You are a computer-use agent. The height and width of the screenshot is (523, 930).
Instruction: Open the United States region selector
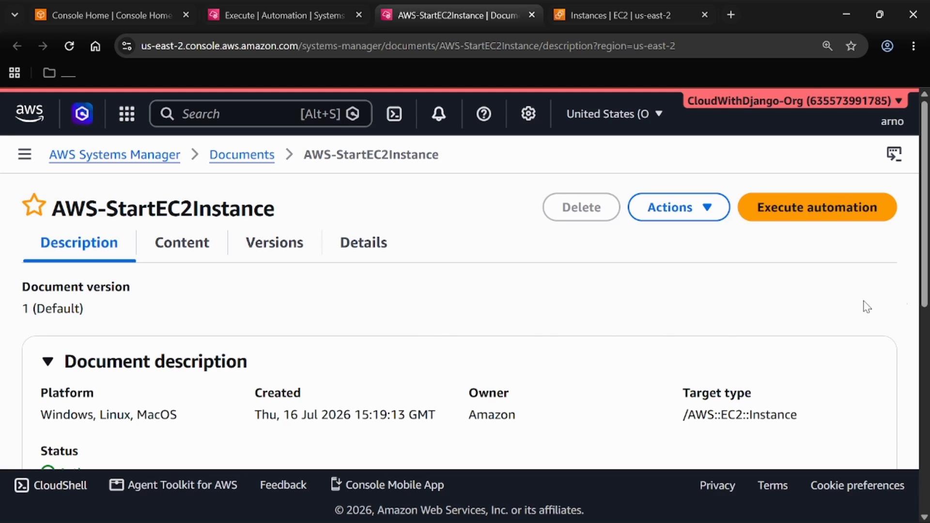tap(614, 114)
